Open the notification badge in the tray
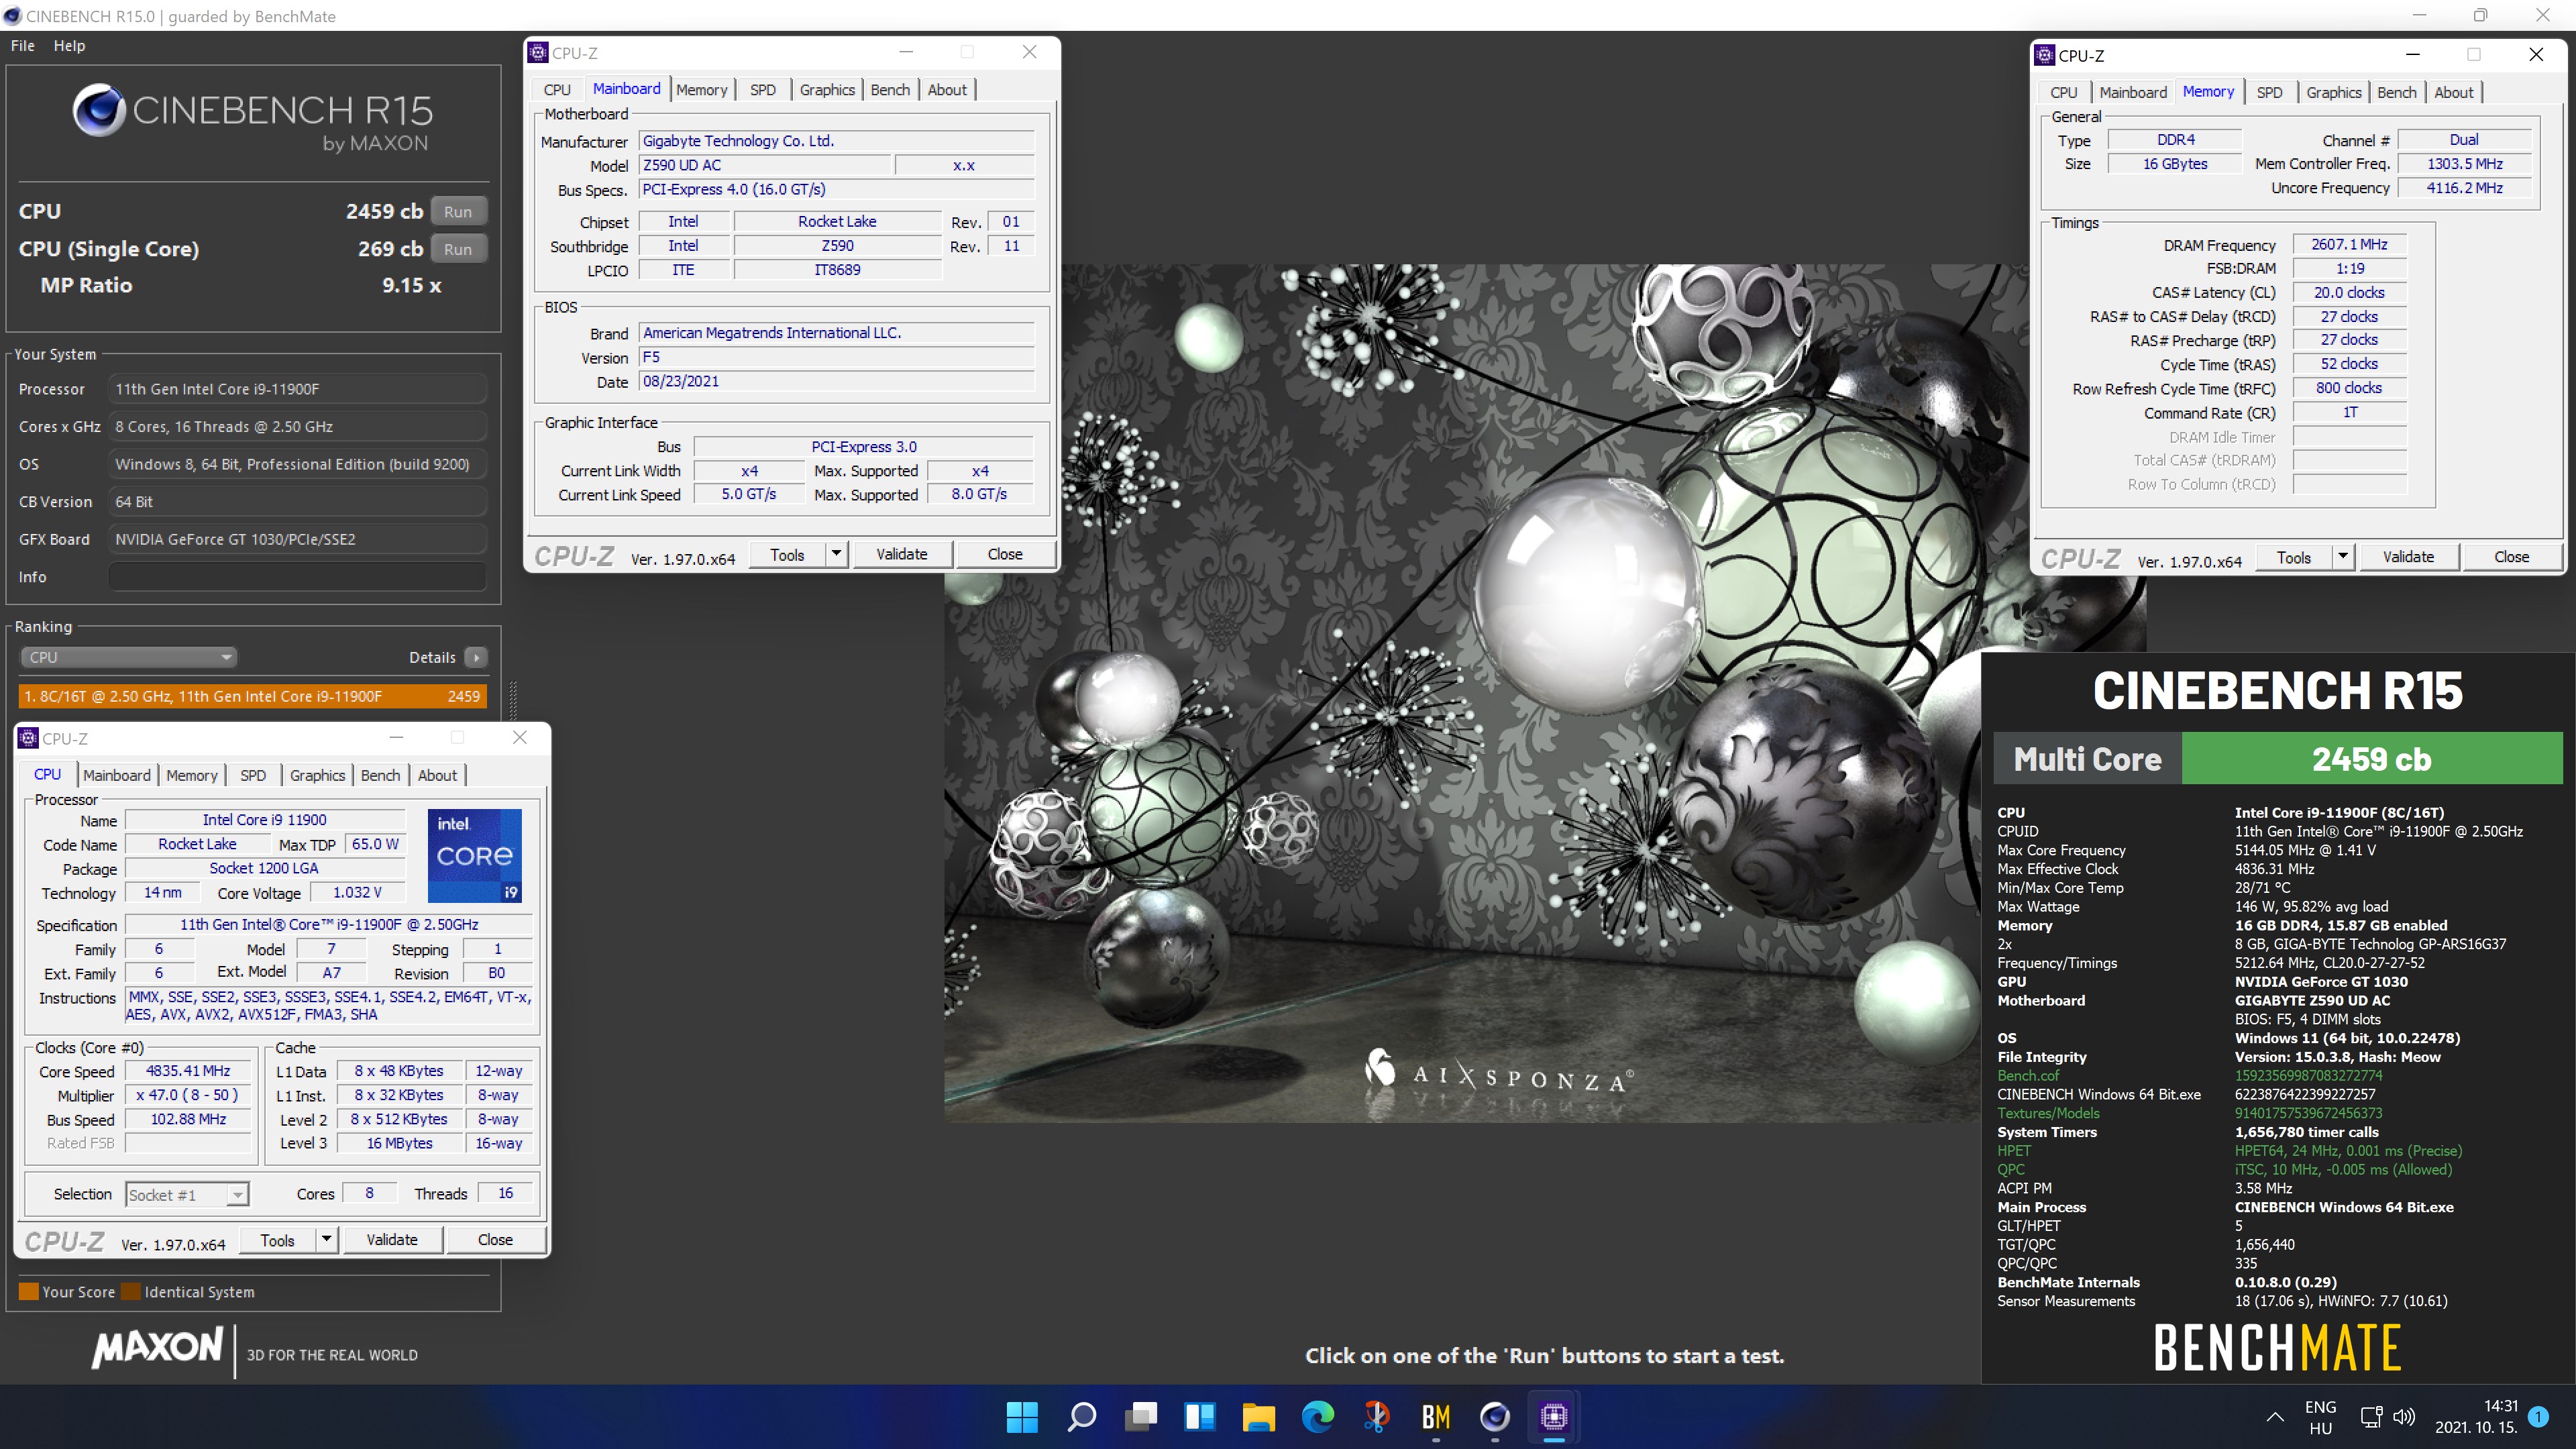Viewport: 2576px width, 1449px height. coord(2537,1416)
